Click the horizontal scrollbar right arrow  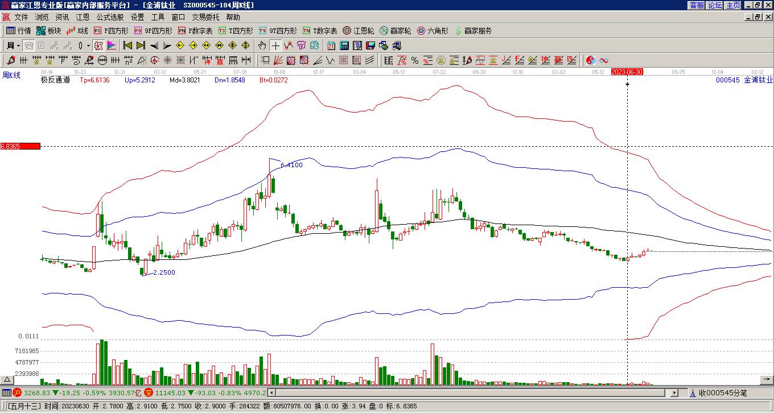(674, 392)
